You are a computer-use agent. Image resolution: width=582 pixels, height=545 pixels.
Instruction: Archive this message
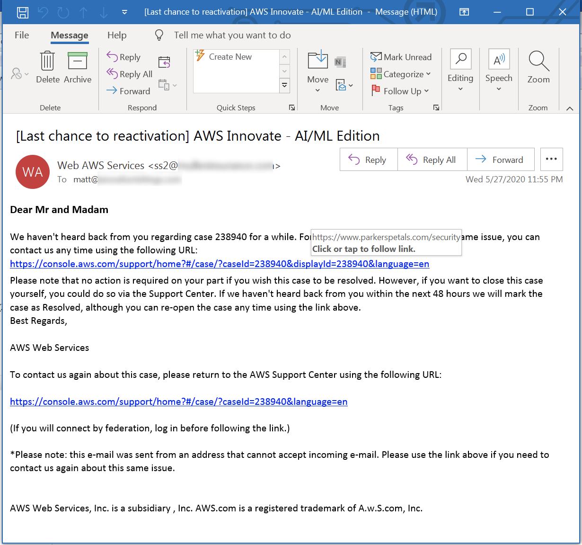[x=77, y=66]
